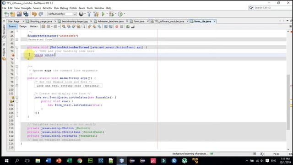Switch to Source view
293x165 pixels.
tap(12, 27)
